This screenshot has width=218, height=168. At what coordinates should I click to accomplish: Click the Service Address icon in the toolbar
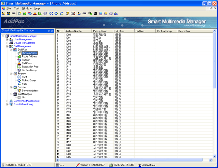click(67, 14)
